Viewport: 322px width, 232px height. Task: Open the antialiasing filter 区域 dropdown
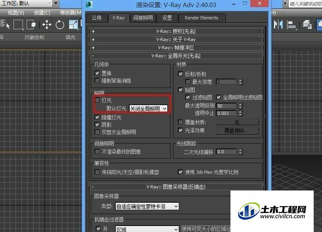147,229
